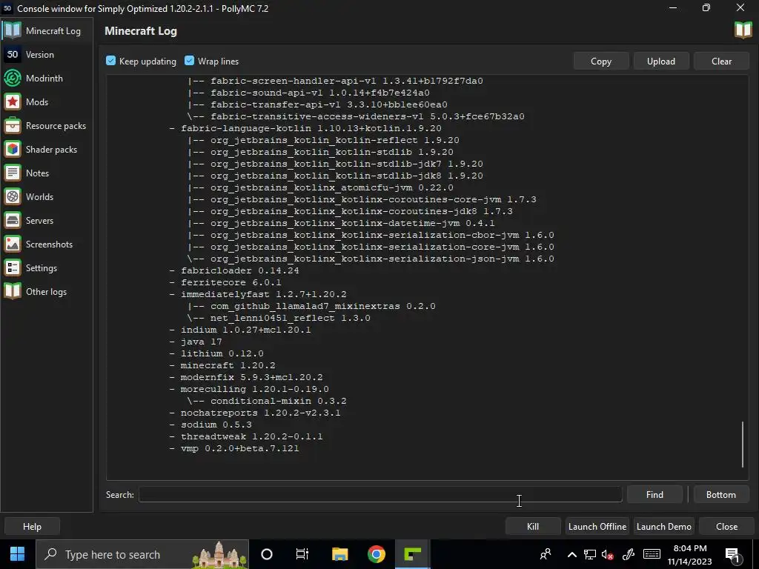The width and height of the screenshot is (759, 569).
Task: Select PollyMC taskbar app icon
Action: point(412,554)
